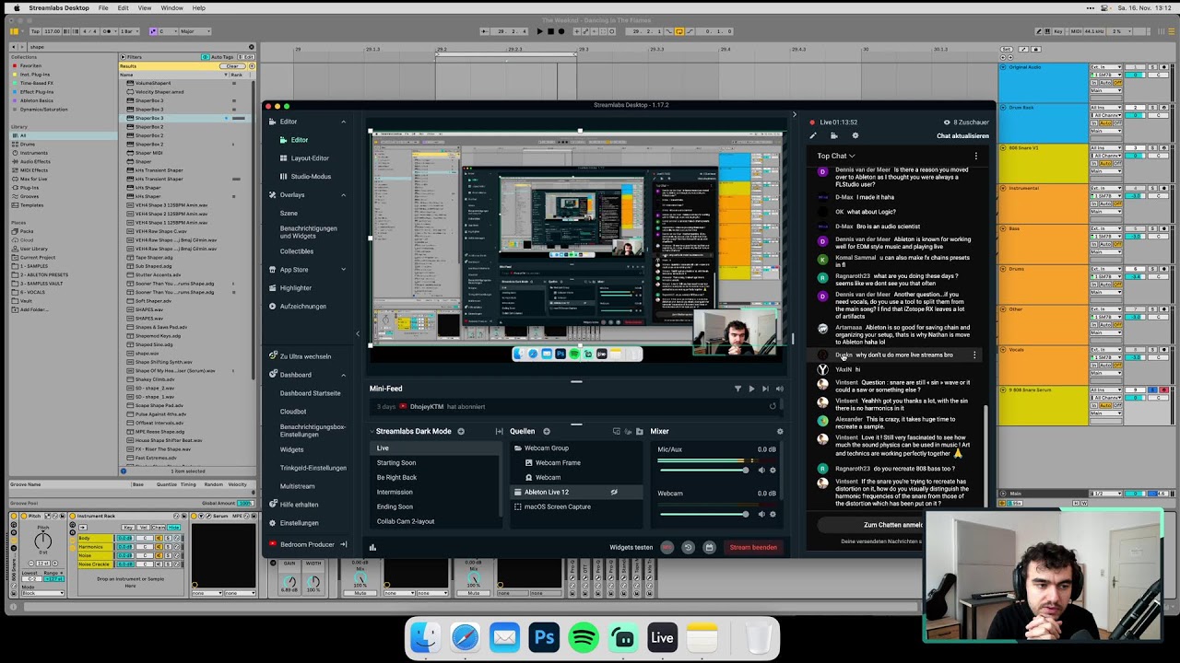This screenshot has height=663, width=1180.
Task: Open the Top Chat three-dot menu
Action: [975, 156]
